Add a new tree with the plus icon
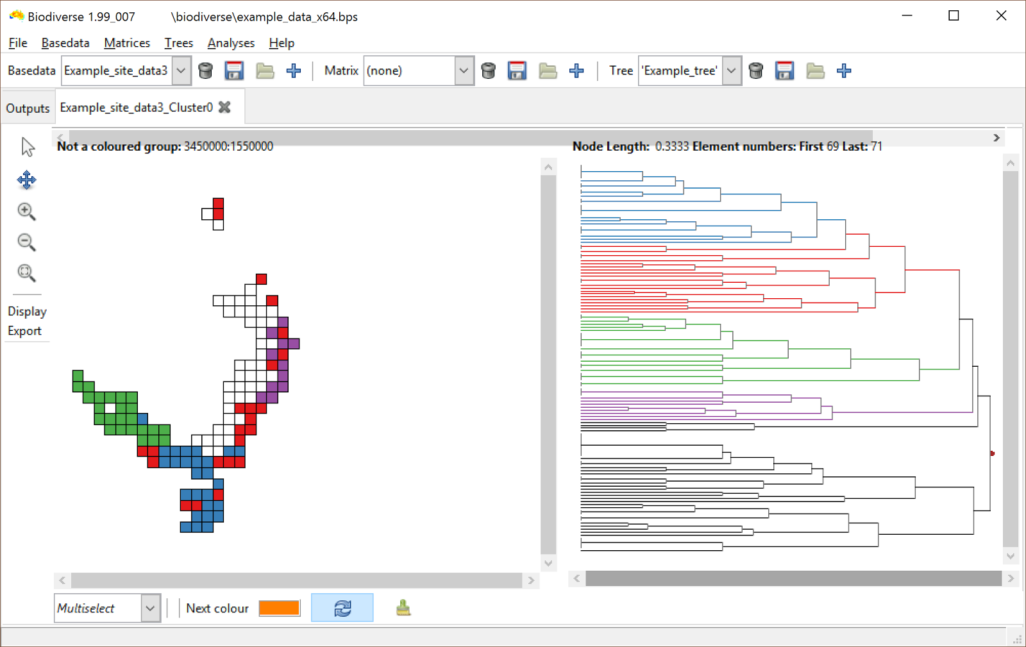 (843, 71)
